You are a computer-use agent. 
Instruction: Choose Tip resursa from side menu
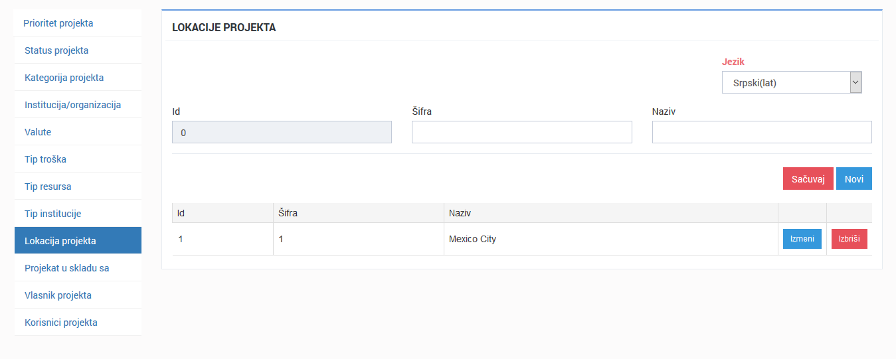click(x=48, y=186)
